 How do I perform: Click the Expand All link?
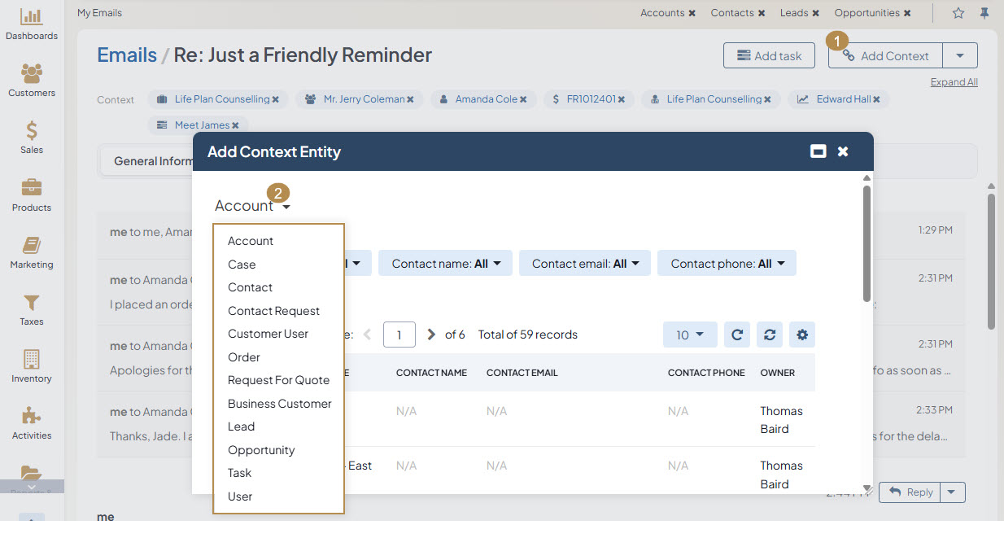point(954,82)
